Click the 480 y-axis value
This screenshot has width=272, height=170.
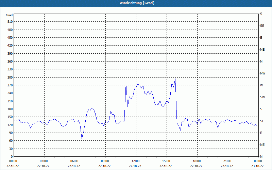[10, 30]
